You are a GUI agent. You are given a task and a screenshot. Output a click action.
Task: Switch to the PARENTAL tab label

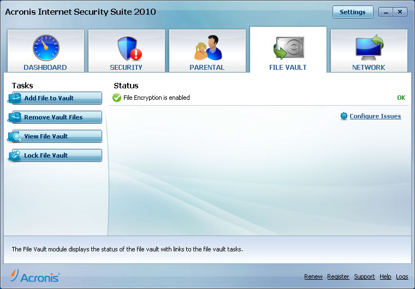(x=207, y=68)
